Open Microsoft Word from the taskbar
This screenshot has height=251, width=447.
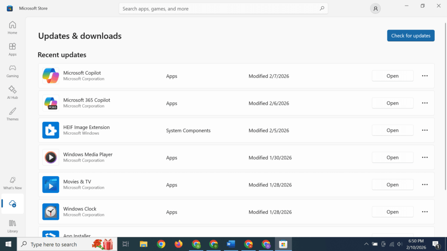pyautogui.click(x=230, y=244)
